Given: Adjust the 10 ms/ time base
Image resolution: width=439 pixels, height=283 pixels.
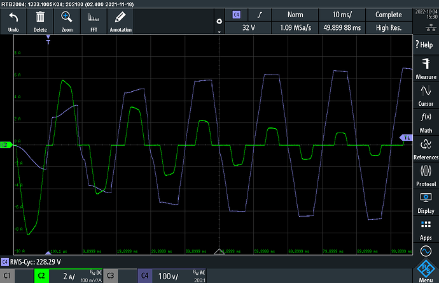Looking at the screenshot, I should (x=342, y=15).
